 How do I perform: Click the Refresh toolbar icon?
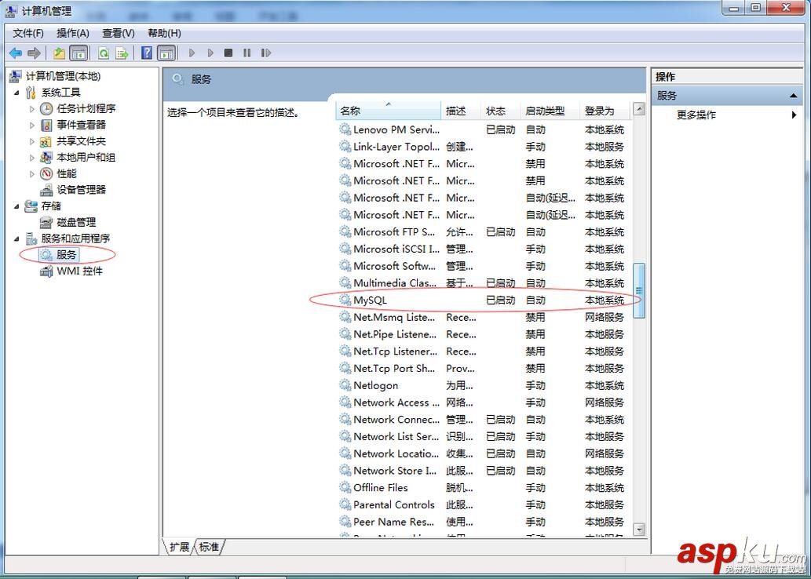pos(104,53)
